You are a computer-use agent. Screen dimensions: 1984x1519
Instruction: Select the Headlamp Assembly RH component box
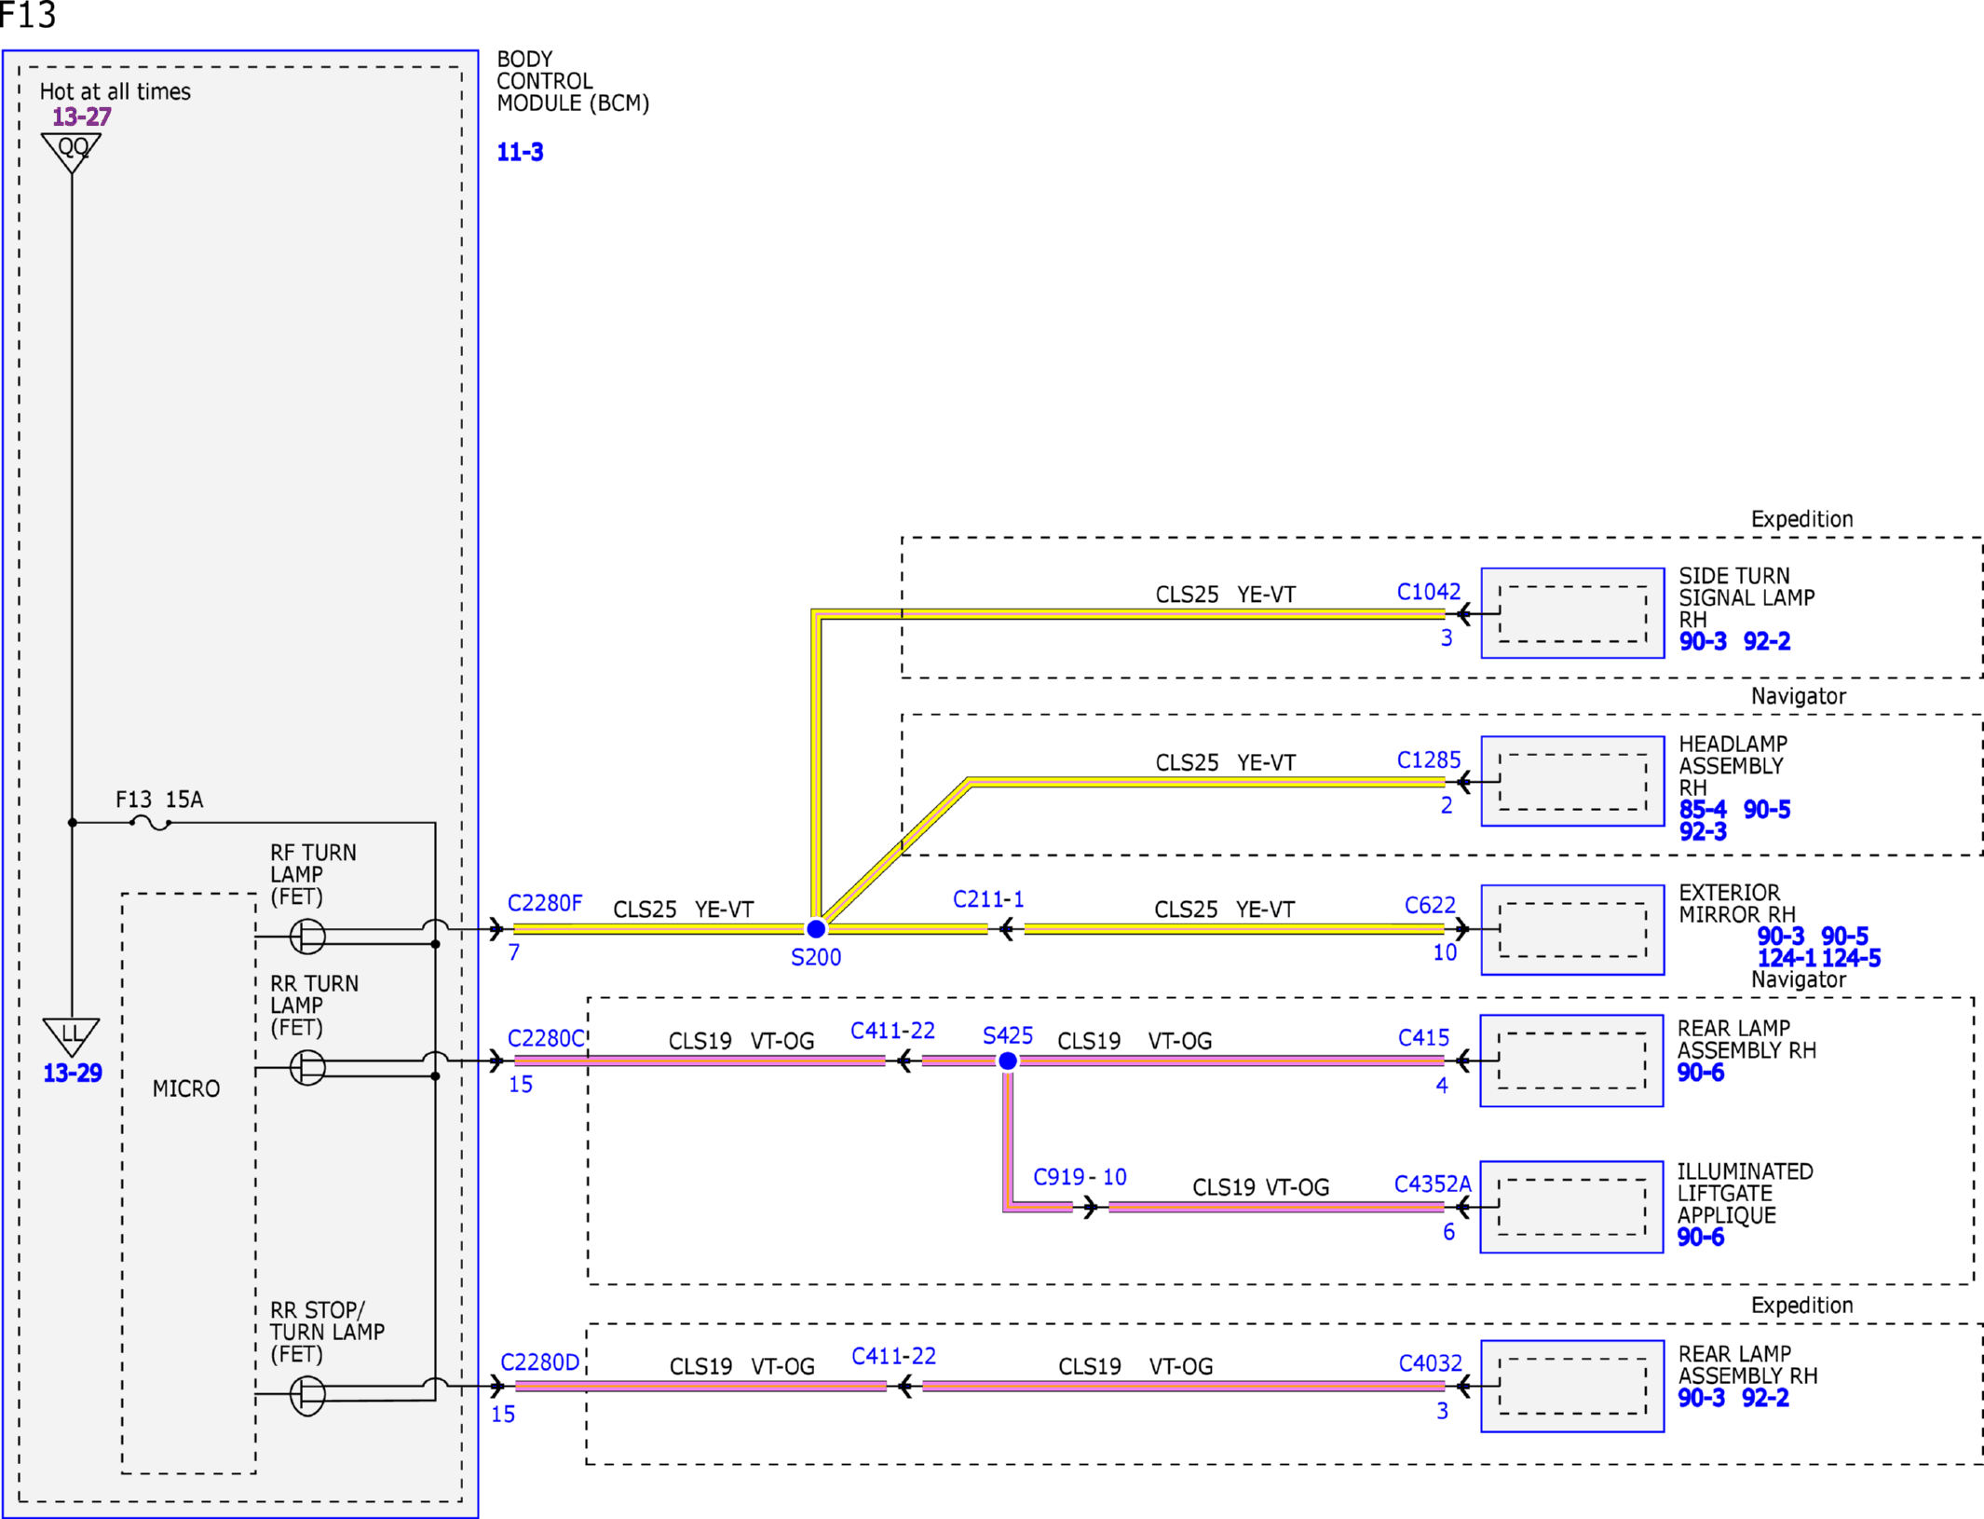[1572, 781]
